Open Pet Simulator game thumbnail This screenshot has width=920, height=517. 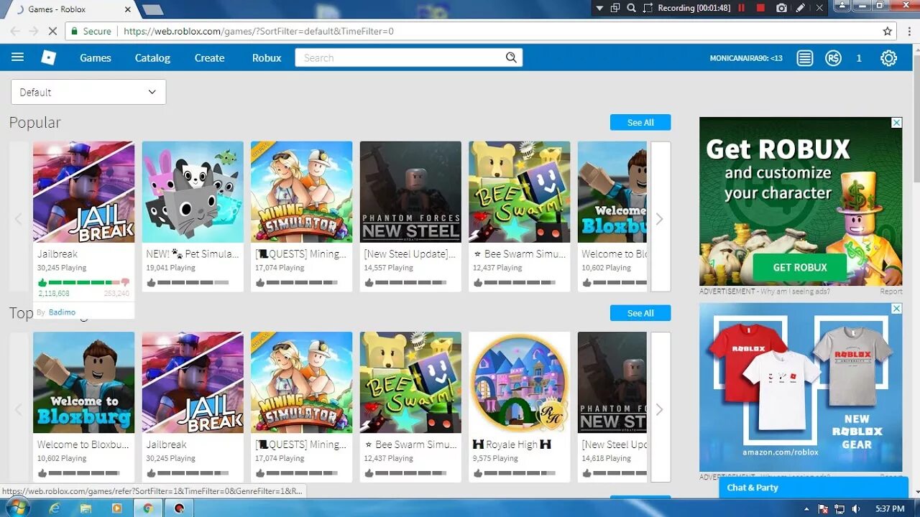click(x=193, y=192)
